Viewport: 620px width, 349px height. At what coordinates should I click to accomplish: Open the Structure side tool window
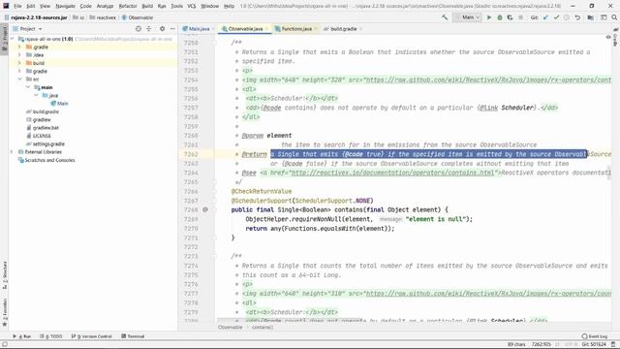click(x=5, y=275)
